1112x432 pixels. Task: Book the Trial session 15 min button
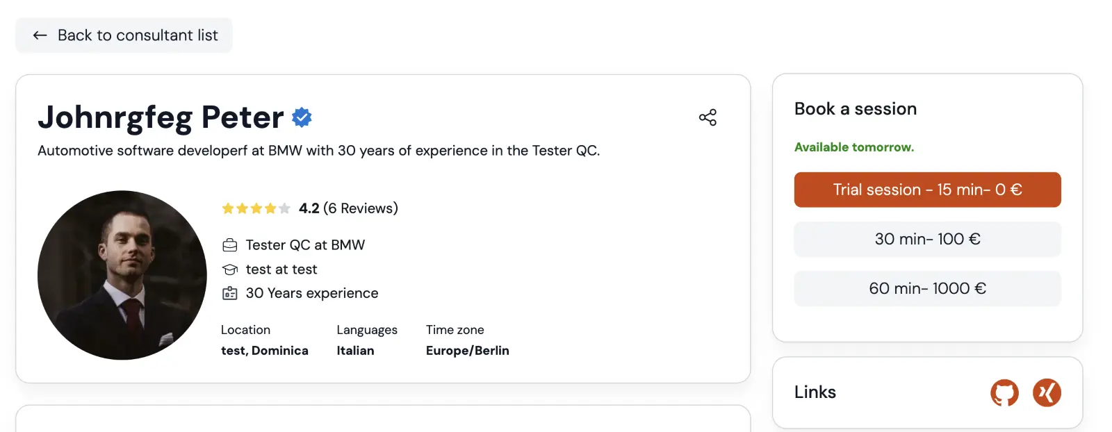pyautogui.click(x=927, y=190)
